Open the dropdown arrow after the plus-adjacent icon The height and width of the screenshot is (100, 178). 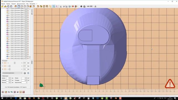pyautogui.click(x=86, y=6)
